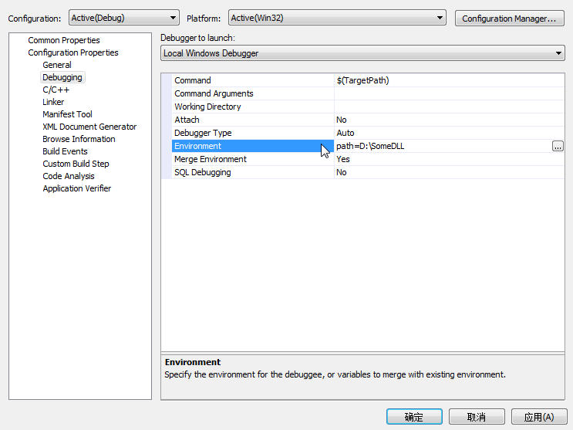The height and width of the screenshot is (430, 573).
Task: Select XML Document Generator in the tree
Action: coord(89,127)
